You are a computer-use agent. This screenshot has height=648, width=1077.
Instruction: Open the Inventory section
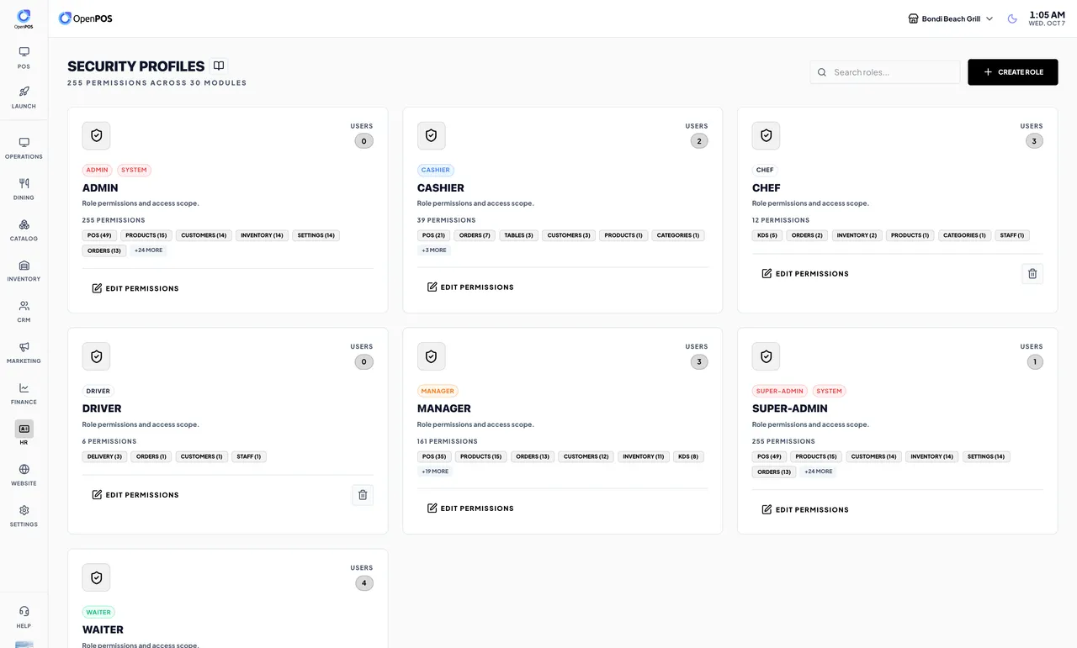click(x=24, y=271)
